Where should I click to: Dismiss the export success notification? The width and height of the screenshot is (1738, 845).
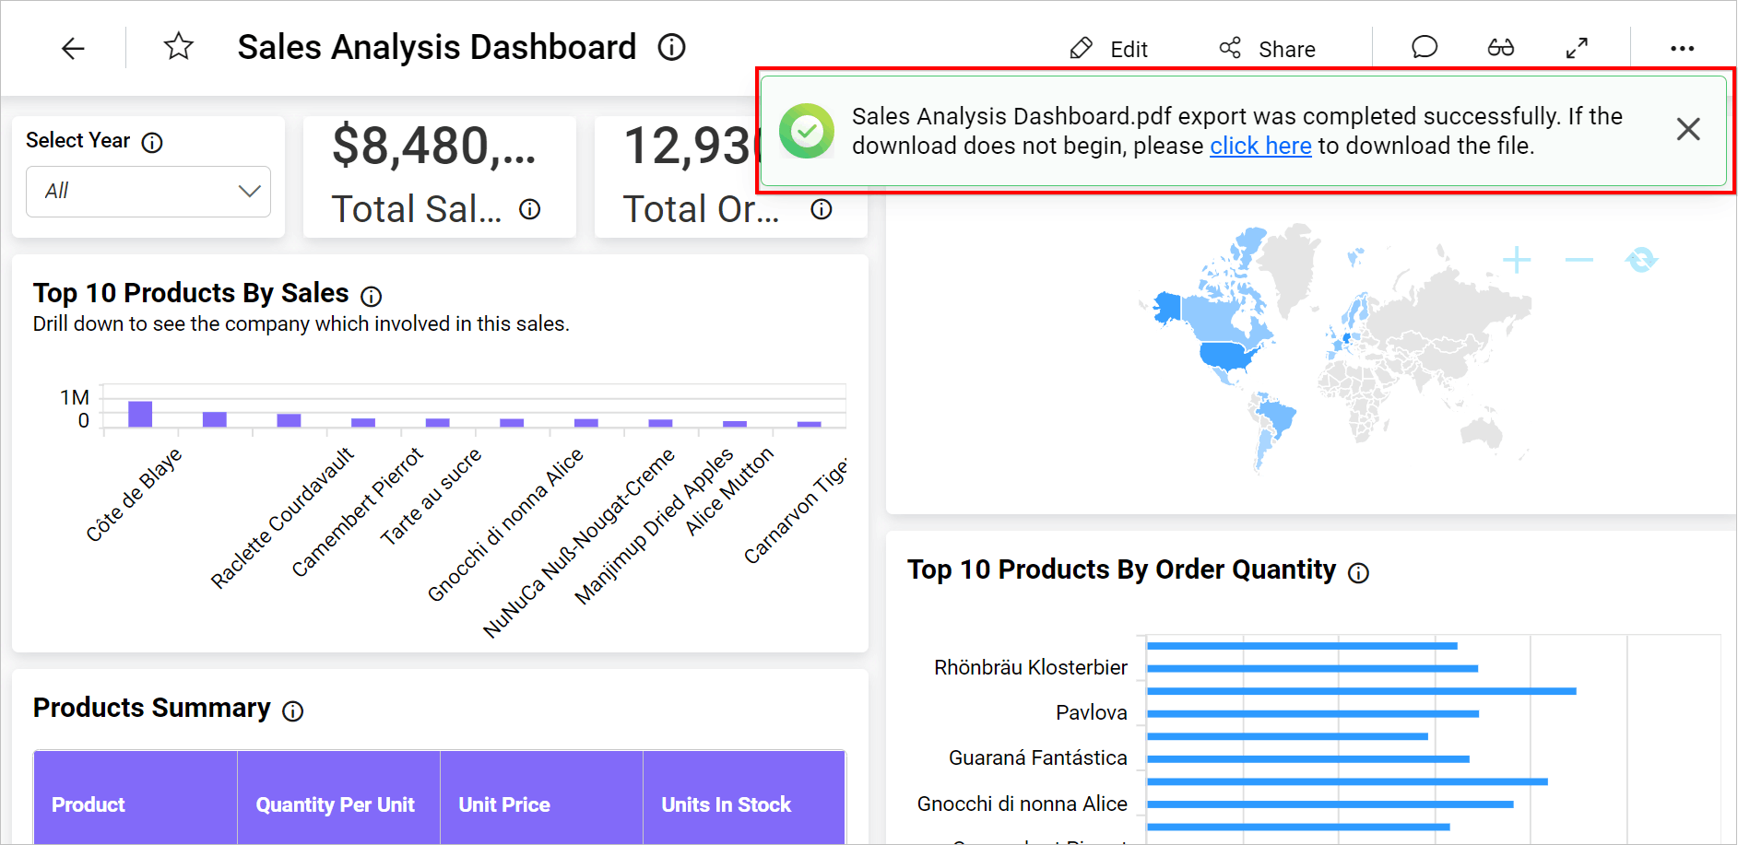[1687, 129]
